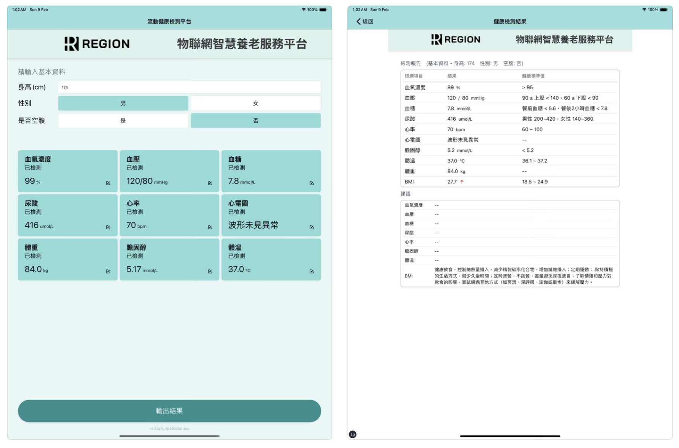The width and height of the screenshot is (679, 448).
Task: Open edit icon on 血糖 card
Action: pyautogui.click(x=311, y=183)
